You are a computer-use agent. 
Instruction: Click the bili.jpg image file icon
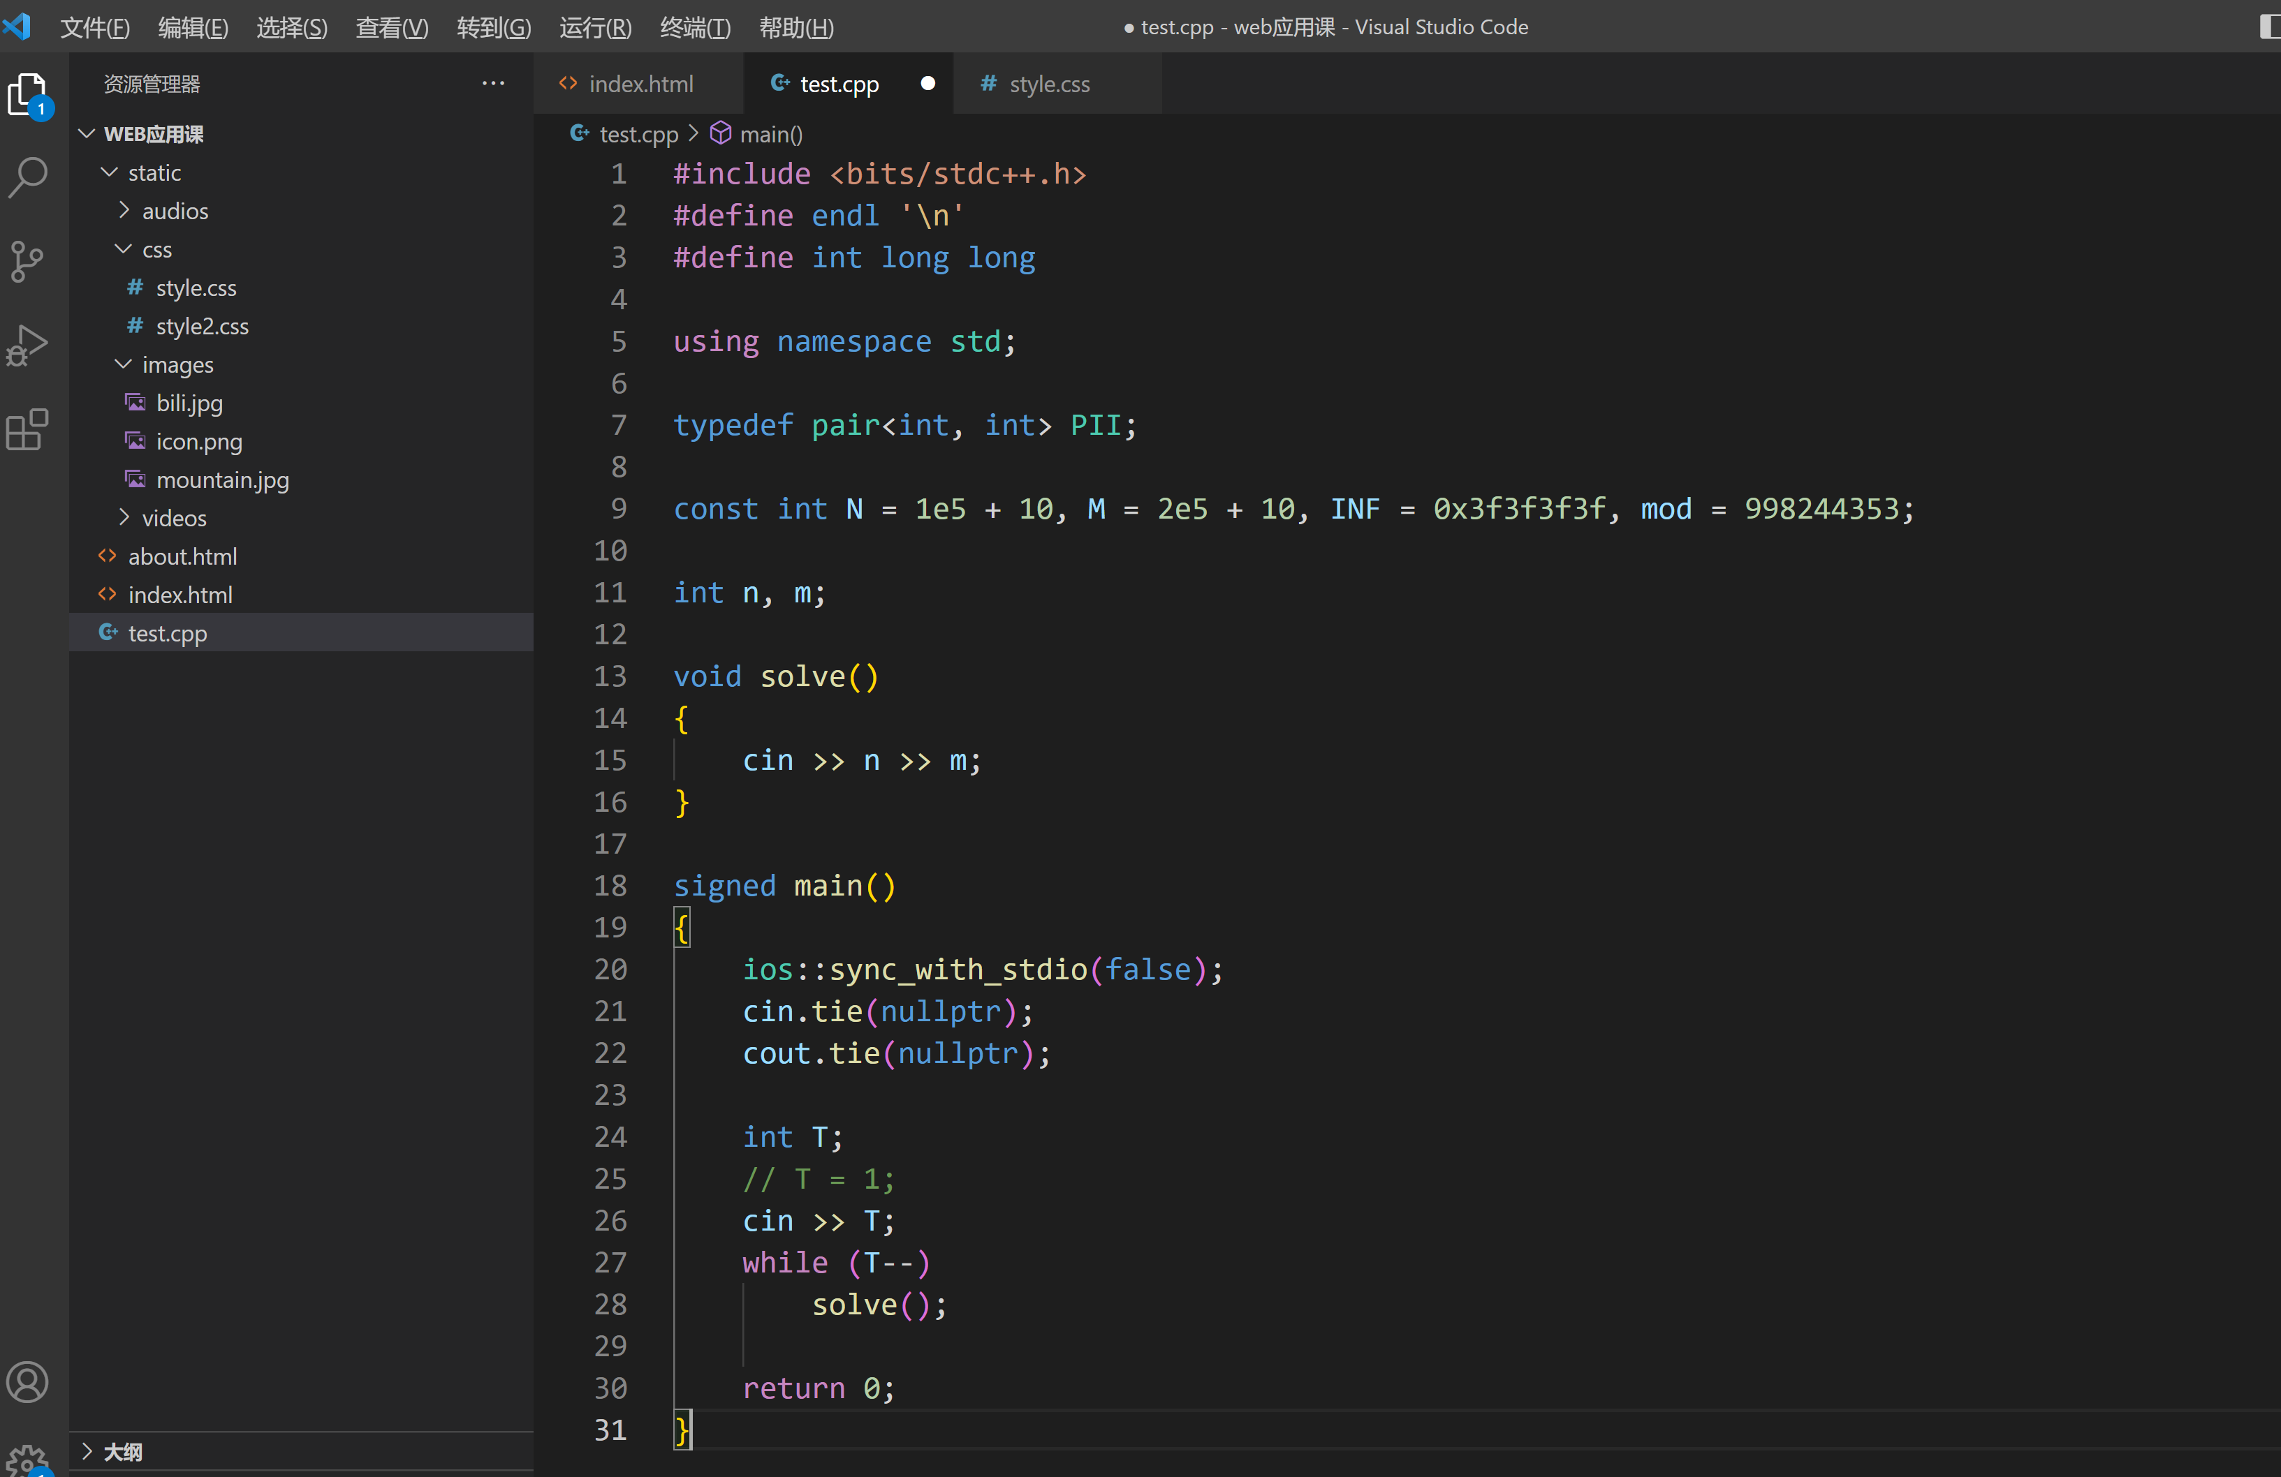(x=135, y=402)
